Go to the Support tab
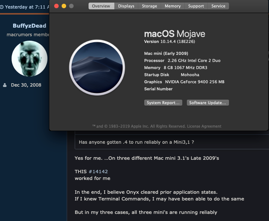The height and width of the screenshot is (221, 269). pos(196,6)
